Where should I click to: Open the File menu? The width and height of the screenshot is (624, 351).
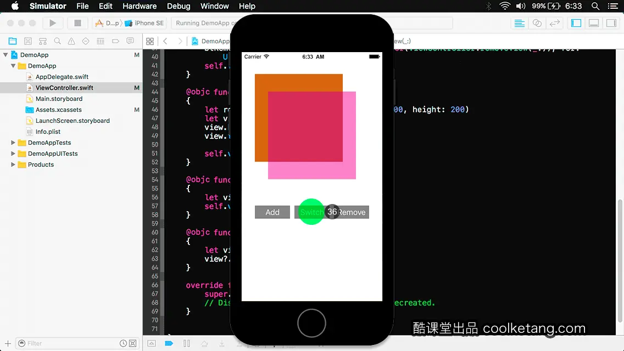82,6
